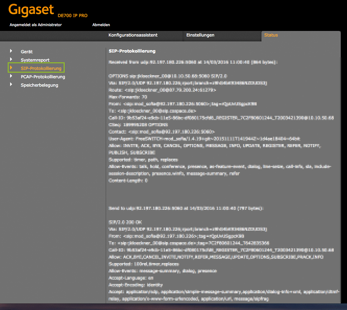Select the Status tab

pyautogui.click(x=271, y=35)
